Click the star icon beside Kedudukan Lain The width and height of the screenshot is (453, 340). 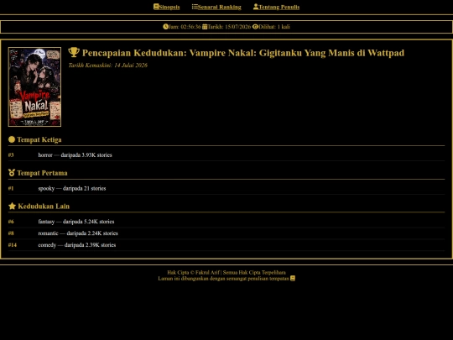[12, 207]
